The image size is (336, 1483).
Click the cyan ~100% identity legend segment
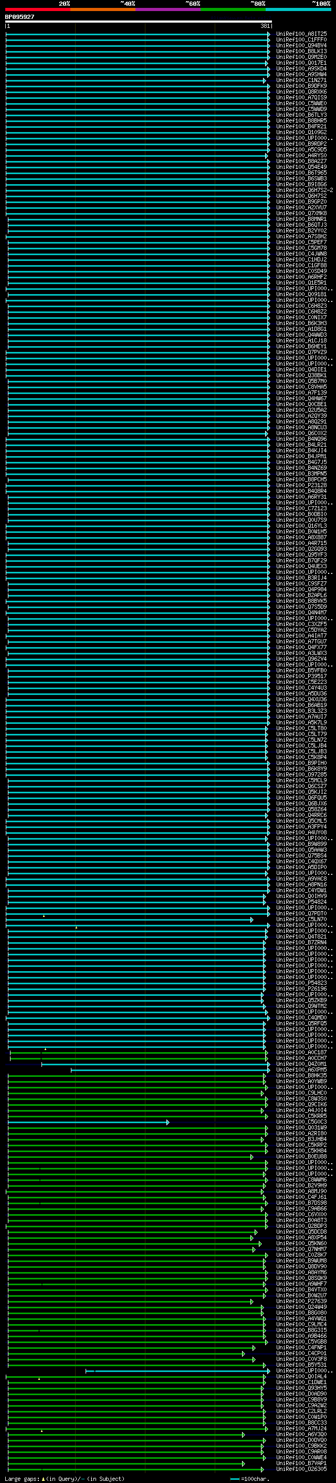298,9
